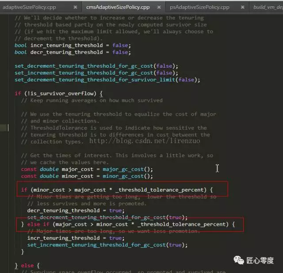Click set_decrement_tenuring_threshold_for_gc_cost(true) line
The image size is (283, 273).
coord(107,217)
